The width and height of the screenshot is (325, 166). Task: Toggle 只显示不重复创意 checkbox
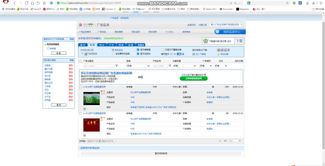pyautogui.click(x=163, y=50)
